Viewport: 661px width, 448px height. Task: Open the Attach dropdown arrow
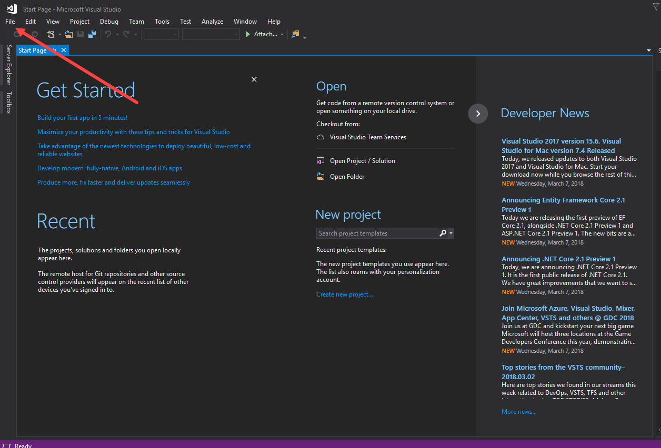(x=282, y=34)
